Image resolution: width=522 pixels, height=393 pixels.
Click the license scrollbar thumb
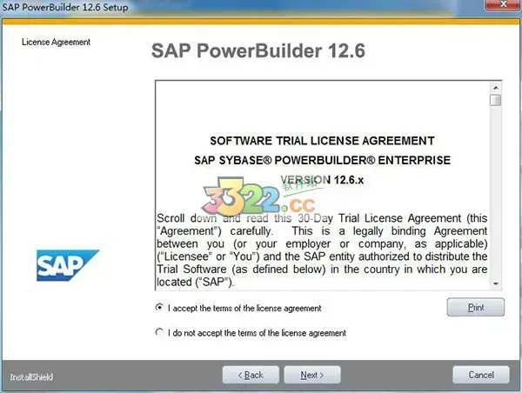496,100
